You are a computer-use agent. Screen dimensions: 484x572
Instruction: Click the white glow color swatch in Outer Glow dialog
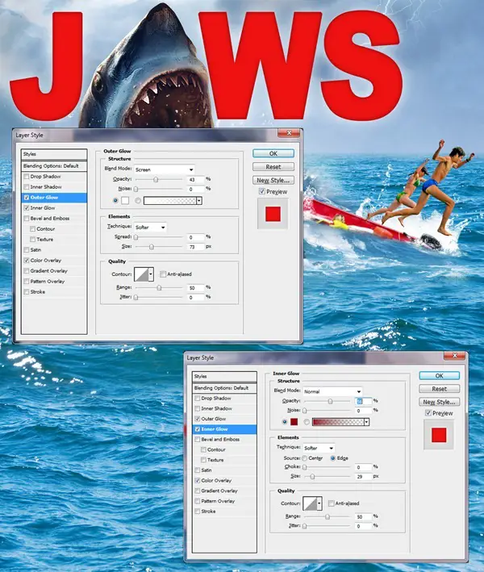click(126, 200)
